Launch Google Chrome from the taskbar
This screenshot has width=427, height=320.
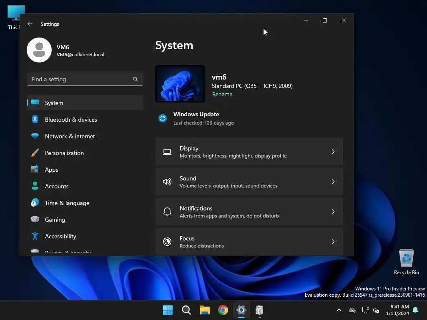223,310
